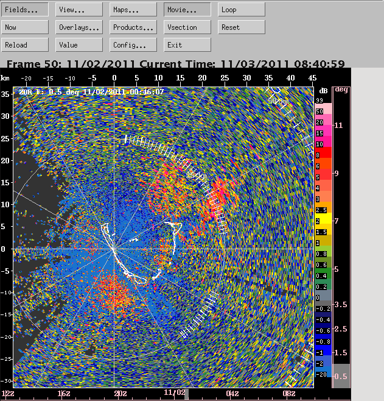Click the 04z mark on time axis
The height and width of the screenshot is (401, 384).
232,393
